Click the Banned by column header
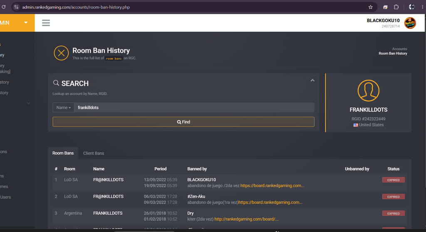426x232 pixels. (x=197, y=169)
